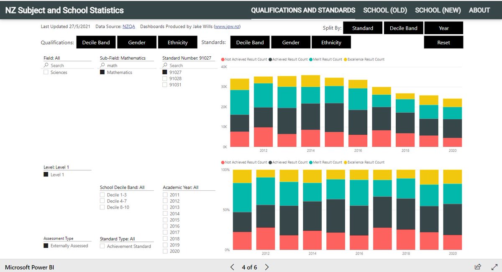Click the NZ Subject and School Statistics title
The width and height of the screenshot is (502, 272).
[x=64, y=10]
